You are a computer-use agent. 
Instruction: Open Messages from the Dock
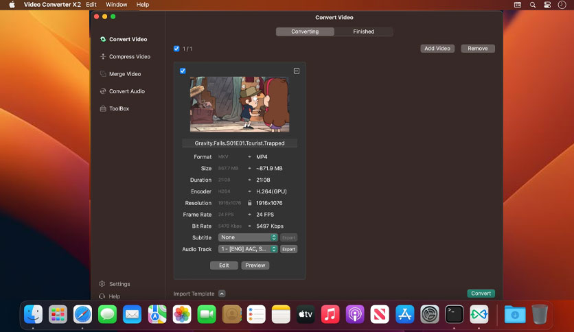coord(107,314)
